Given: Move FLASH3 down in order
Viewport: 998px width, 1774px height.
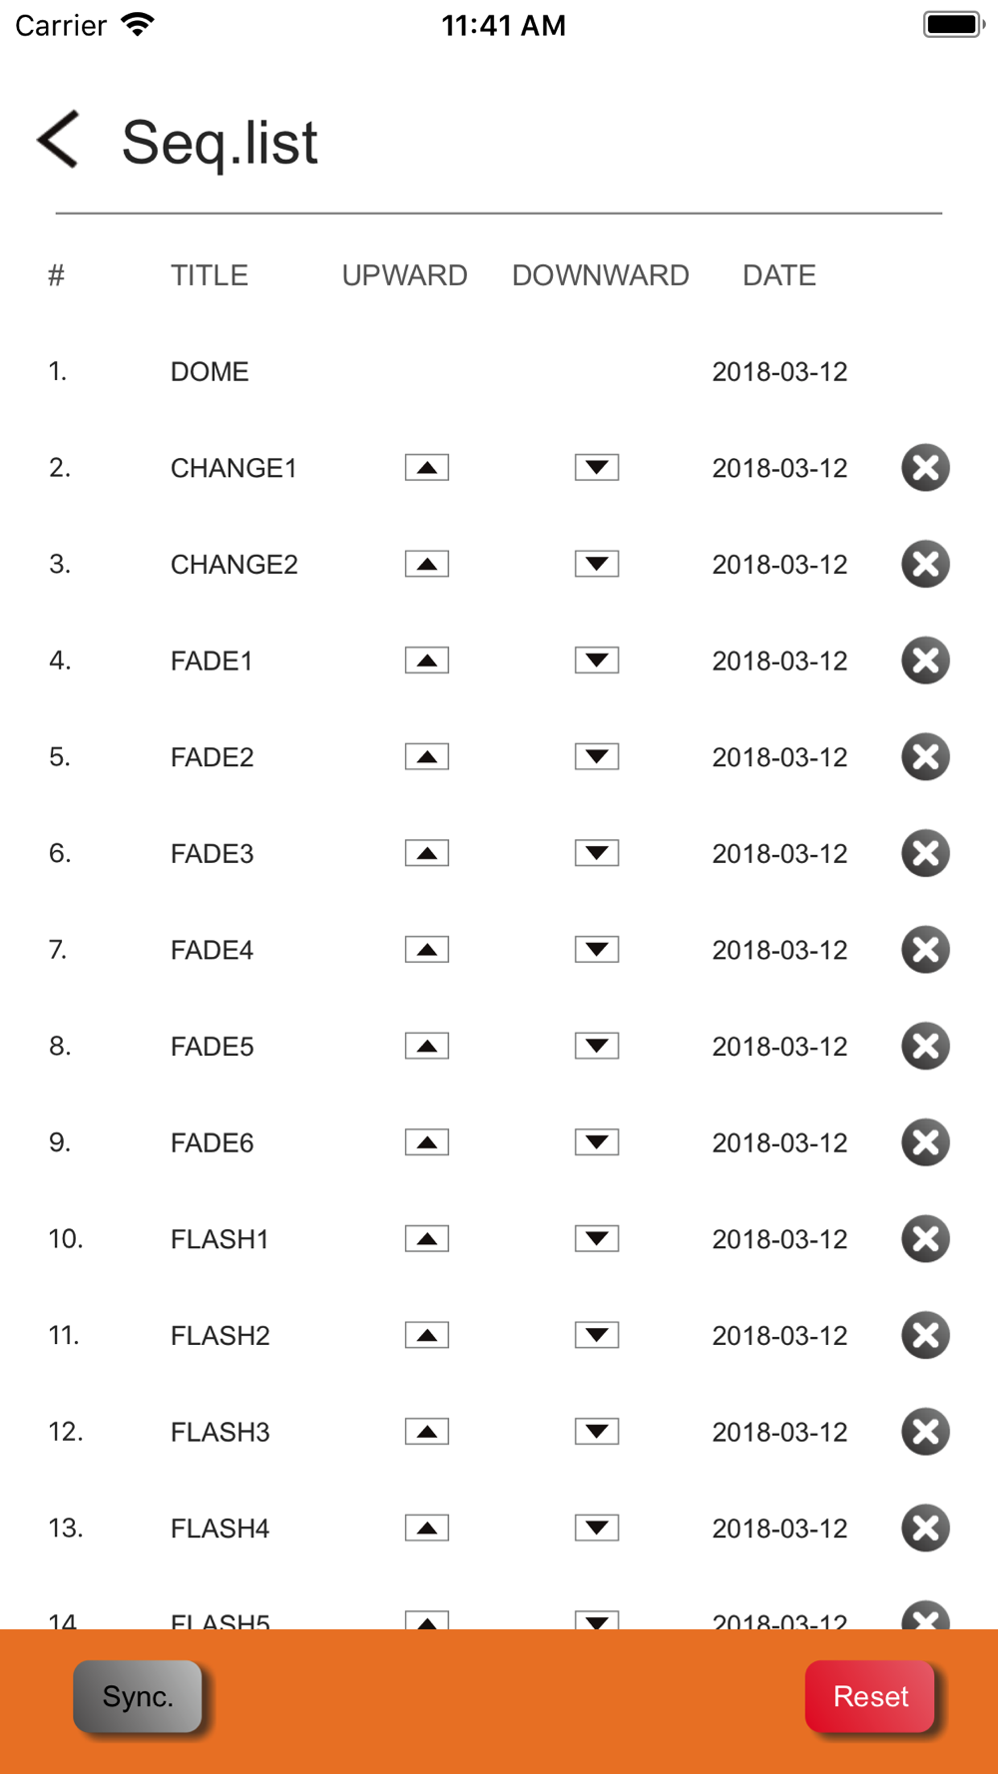Looking at the screenshot, I should pyautogui.click(x=597, y=1433).
